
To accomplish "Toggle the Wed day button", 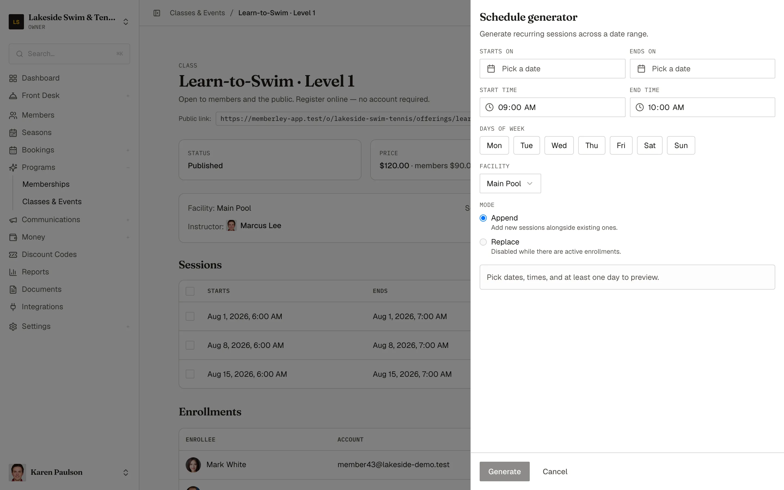I will [559, 146].
